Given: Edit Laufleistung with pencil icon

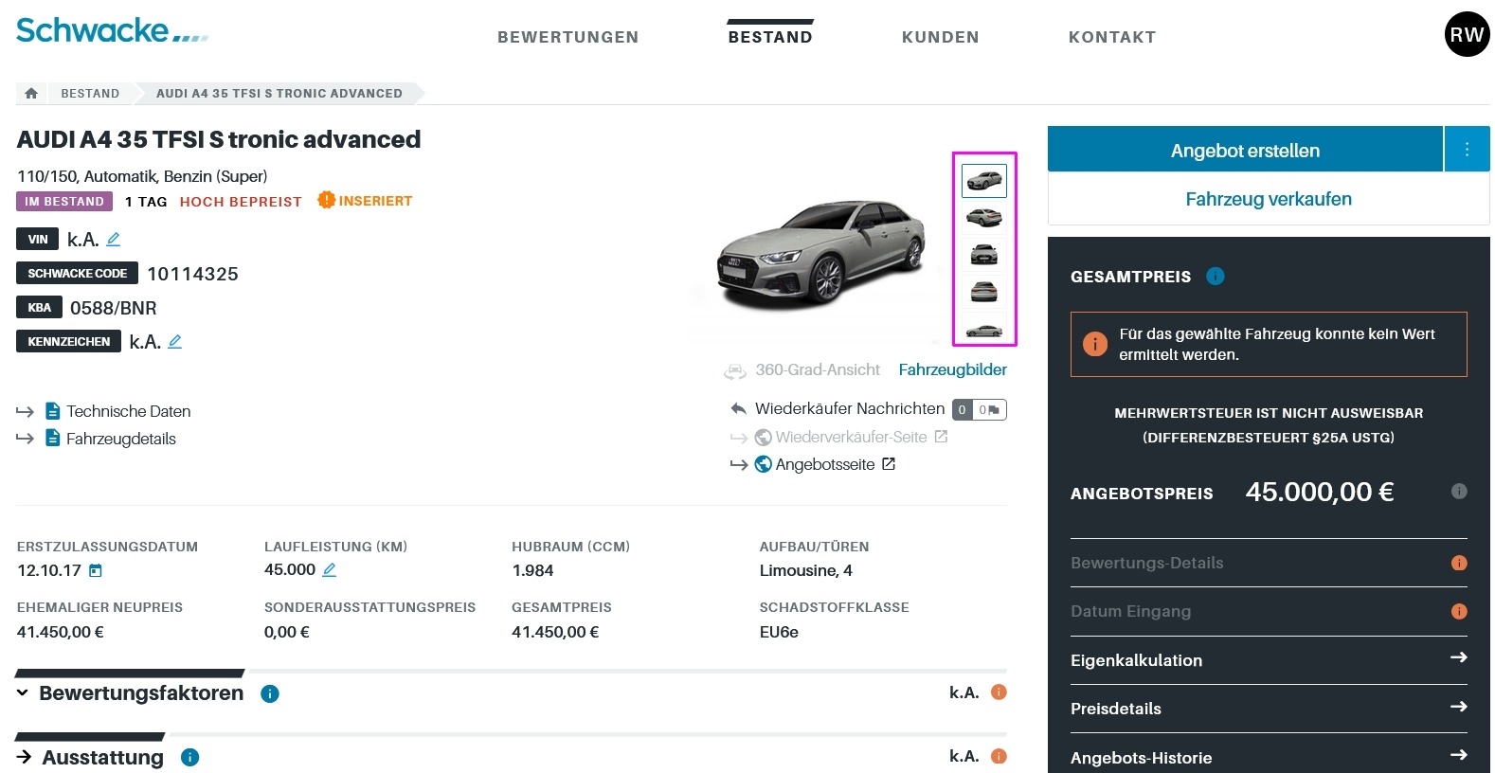Looking at the screenshot, I should point(330,570).
